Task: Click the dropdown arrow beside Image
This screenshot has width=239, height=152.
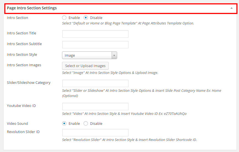Action: pyautogui.click(x=114, y=55)
